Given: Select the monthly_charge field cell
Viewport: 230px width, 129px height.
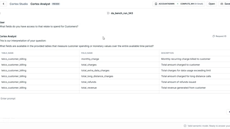Looking at the screenshot, I should (x=119, y=59).
